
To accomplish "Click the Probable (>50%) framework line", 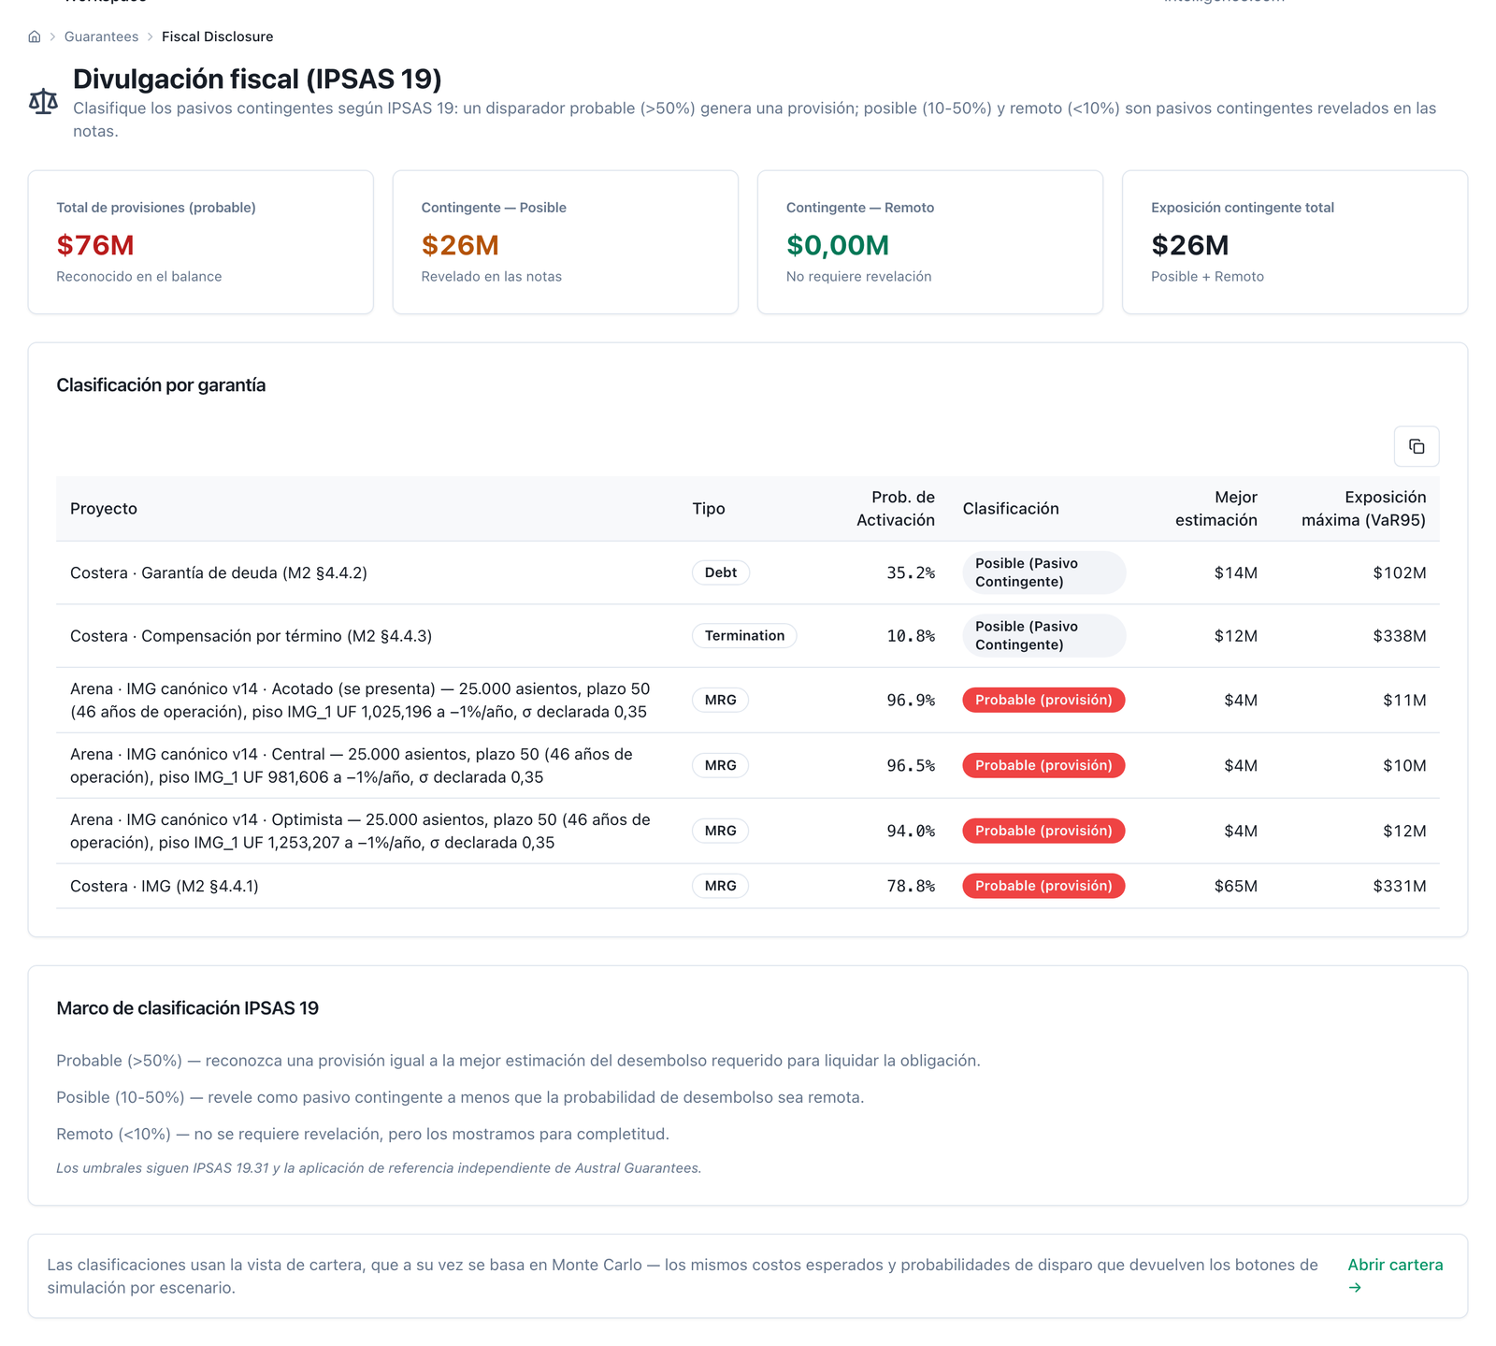I will coord(518,1061).
